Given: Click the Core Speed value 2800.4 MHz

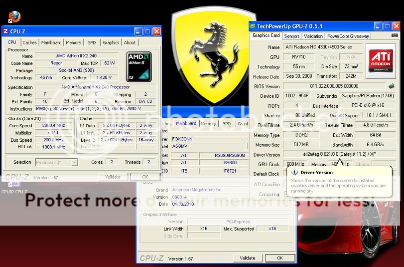Looking at the screenshot, I should click(54, 125).
